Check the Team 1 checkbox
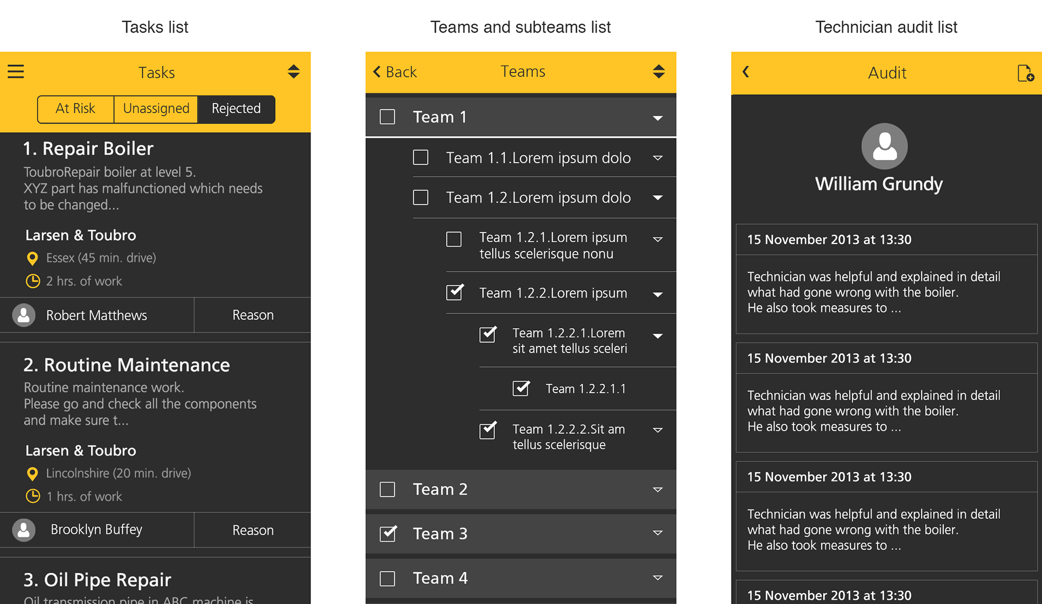The height and width of the screenshot is (604, 1042). pyautogui.click(x=387, y=117)
